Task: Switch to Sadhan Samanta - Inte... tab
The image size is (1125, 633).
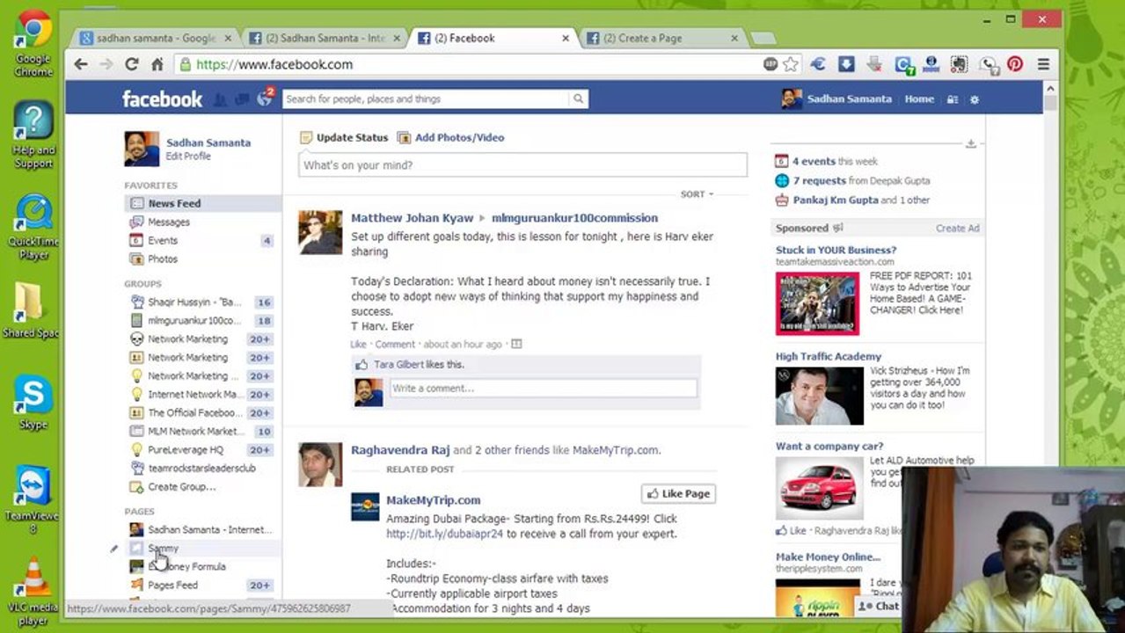Action: (x=325, y=38)
